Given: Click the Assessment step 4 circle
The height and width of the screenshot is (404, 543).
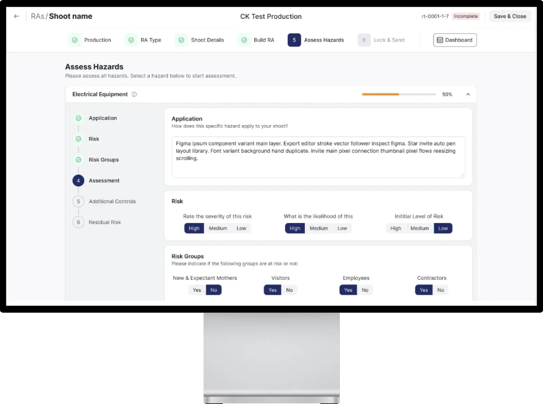Looking at the screenshot, I should (x=78, y=180).
